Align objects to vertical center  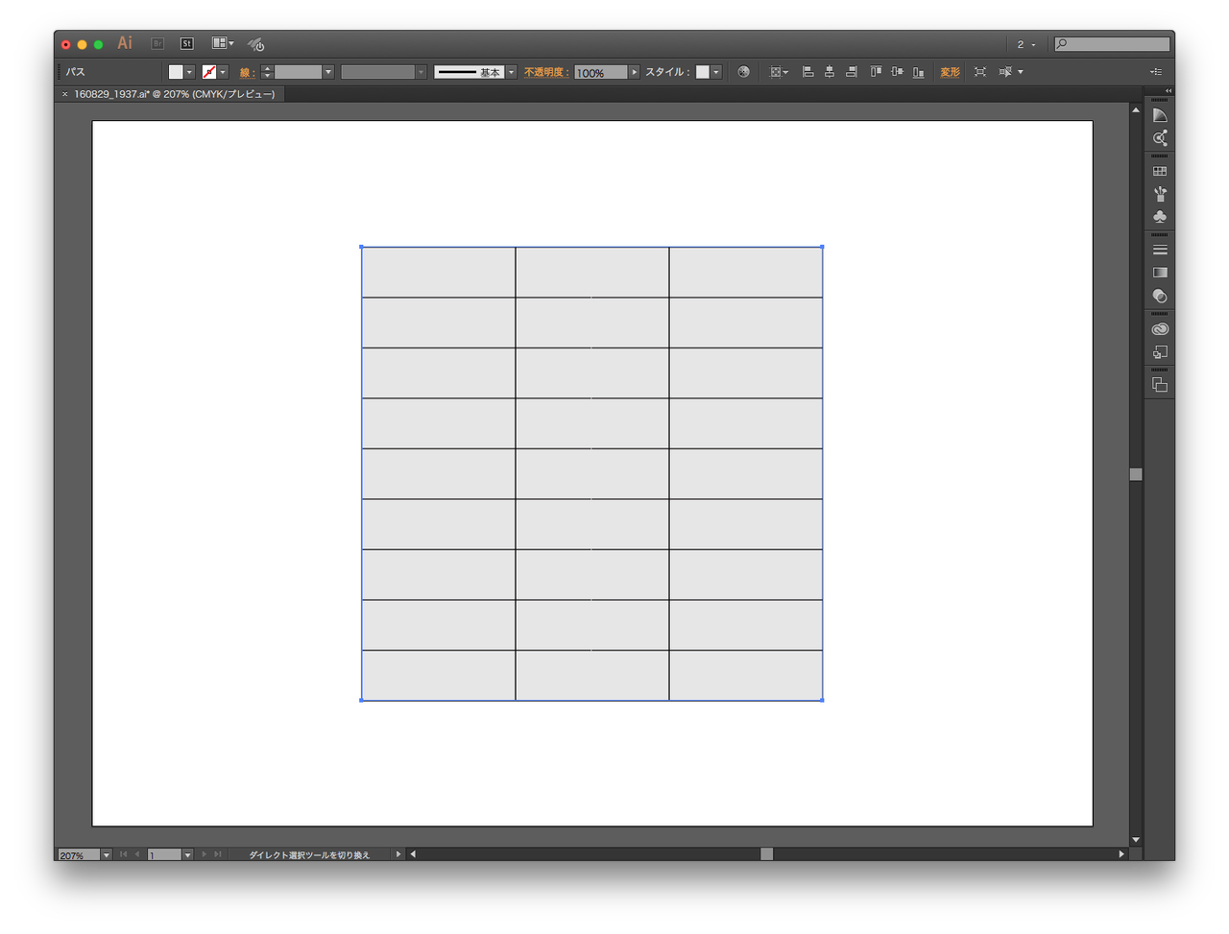[897, 72]
